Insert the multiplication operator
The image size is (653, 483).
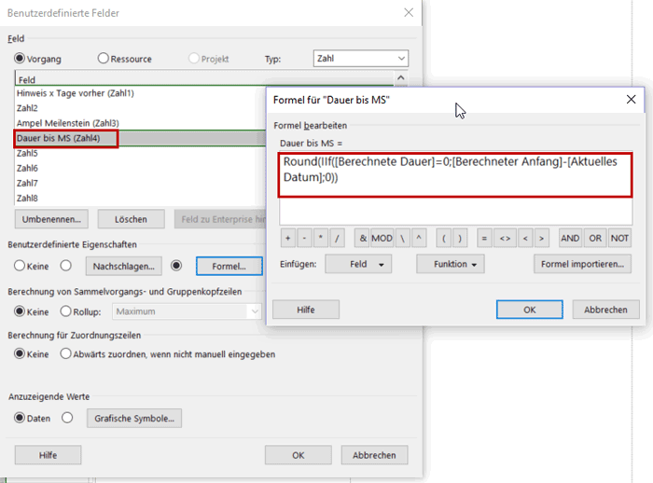[322, 238]
